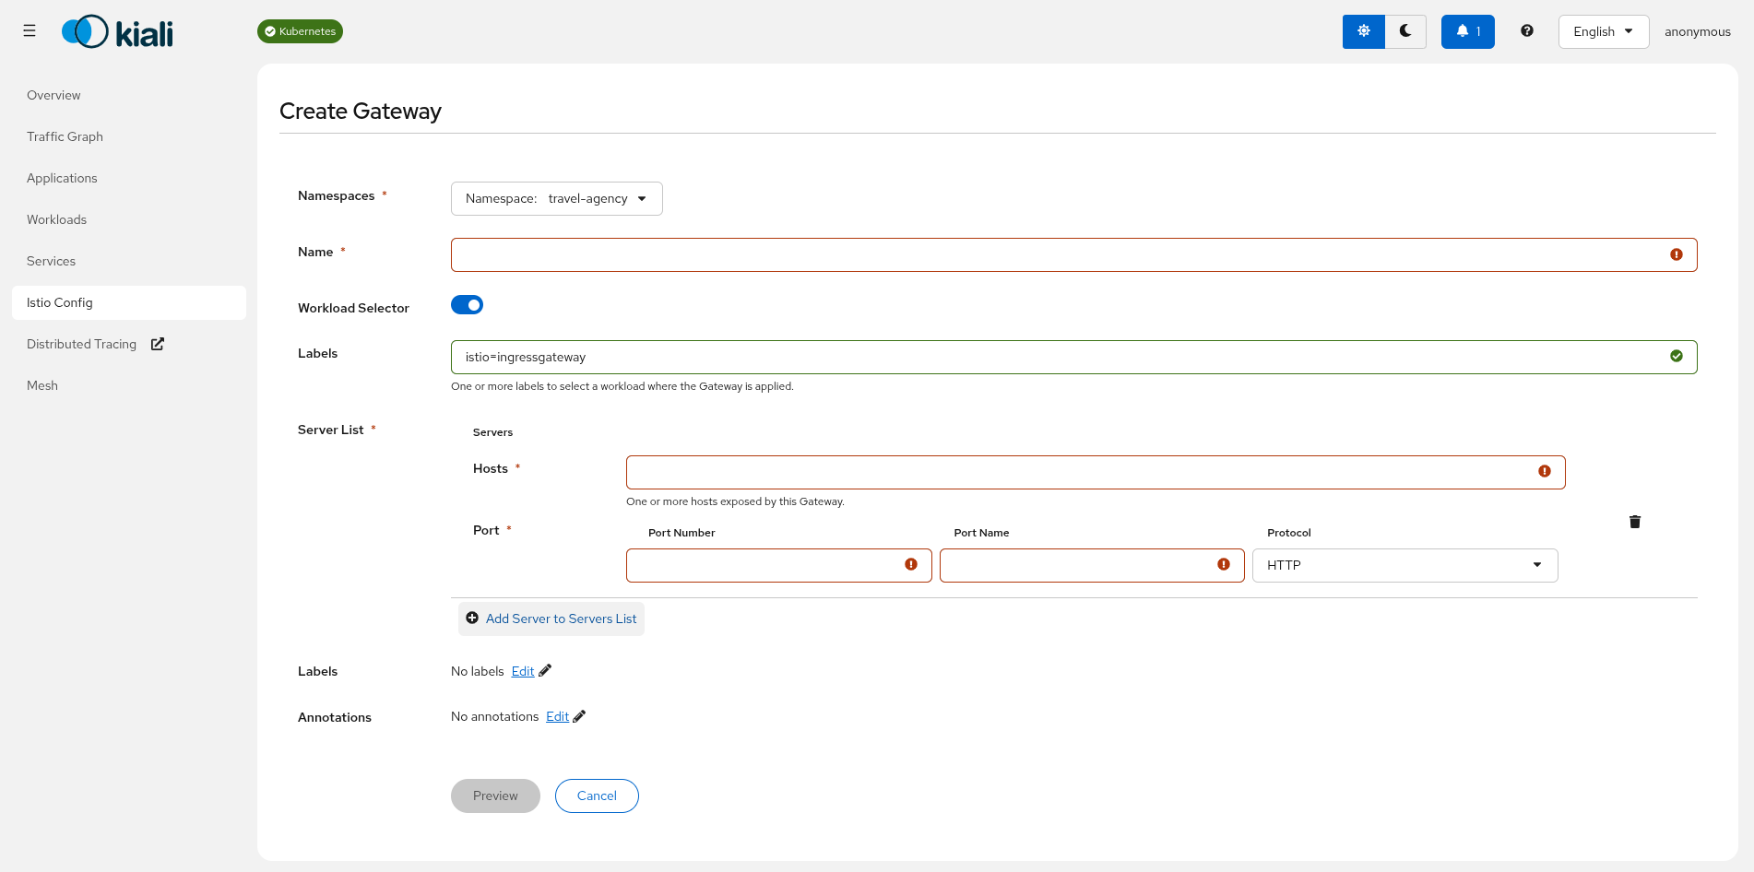Screen dimensions: 1754x872
Task: Click the Kiali logo
Action: tap(117, 32)
